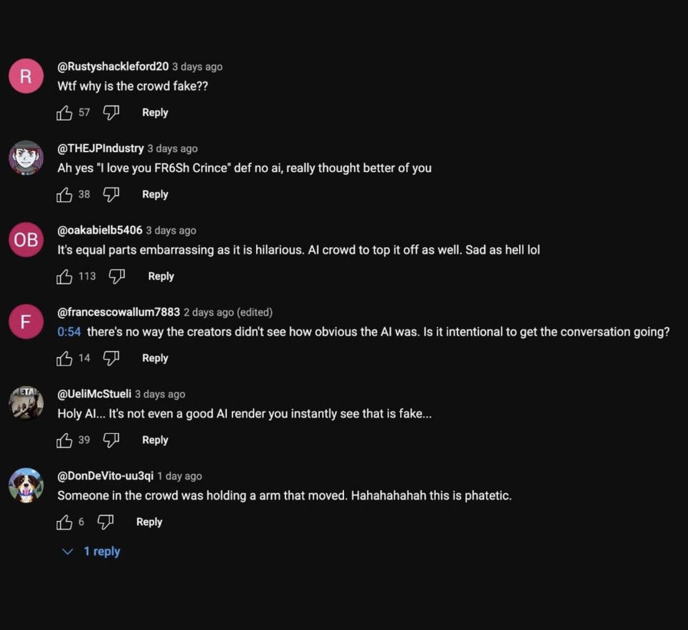688x630 pixels.
Task: Like the comment by @Rustyshackleford20
Action: pos(64,113)
